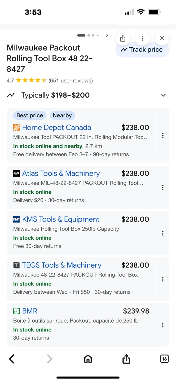The width and height of the screenshot is (176, 382).
Task: Go to next image with carousel arrow
Action: coord(107,35)
